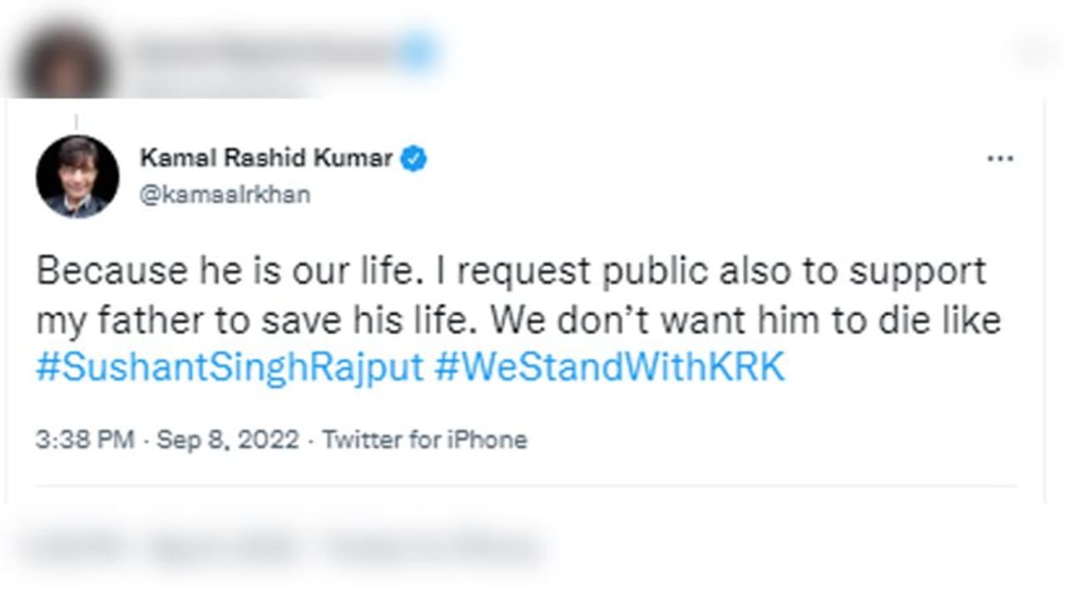Click the blurred icon at top right

click(x=1034, y=52)
